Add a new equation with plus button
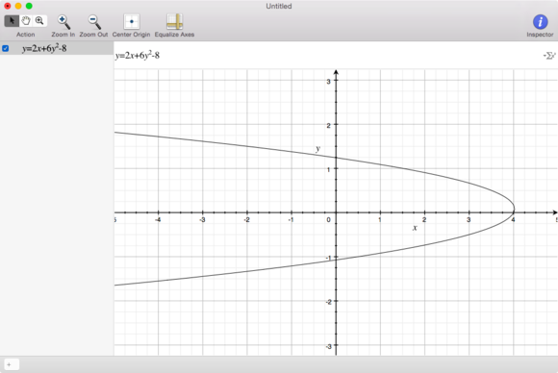 pos(12,364)
